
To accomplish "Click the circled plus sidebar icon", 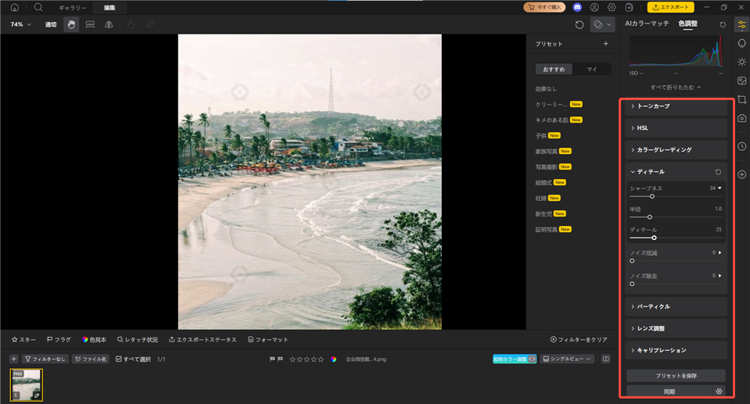I will pos(742,174).
